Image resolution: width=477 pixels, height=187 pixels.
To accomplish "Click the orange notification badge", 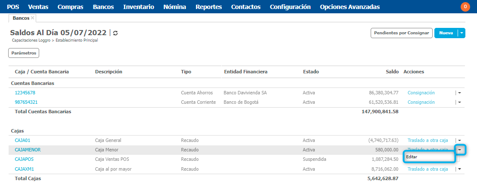I will pyautogui.click(x=465, y=7).
